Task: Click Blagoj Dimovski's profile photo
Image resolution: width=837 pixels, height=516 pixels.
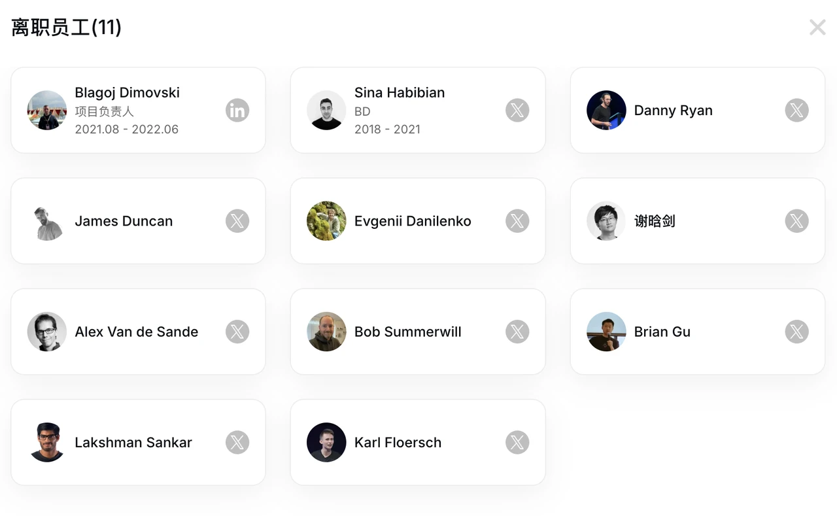Action: (x=46, y=110)
